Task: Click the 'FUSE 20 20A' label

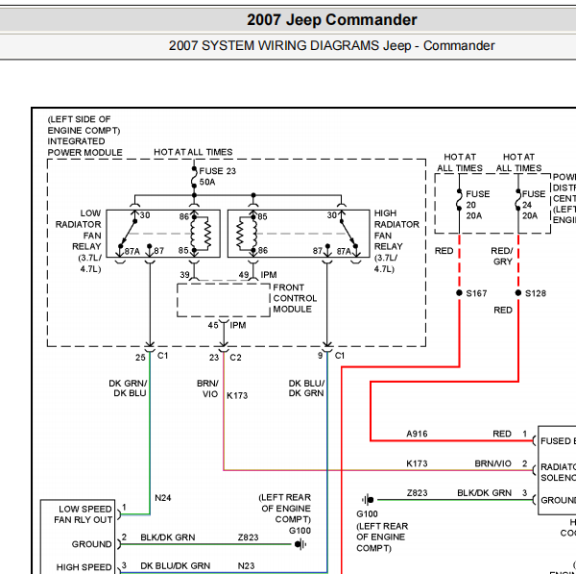Action: [477, 205]
